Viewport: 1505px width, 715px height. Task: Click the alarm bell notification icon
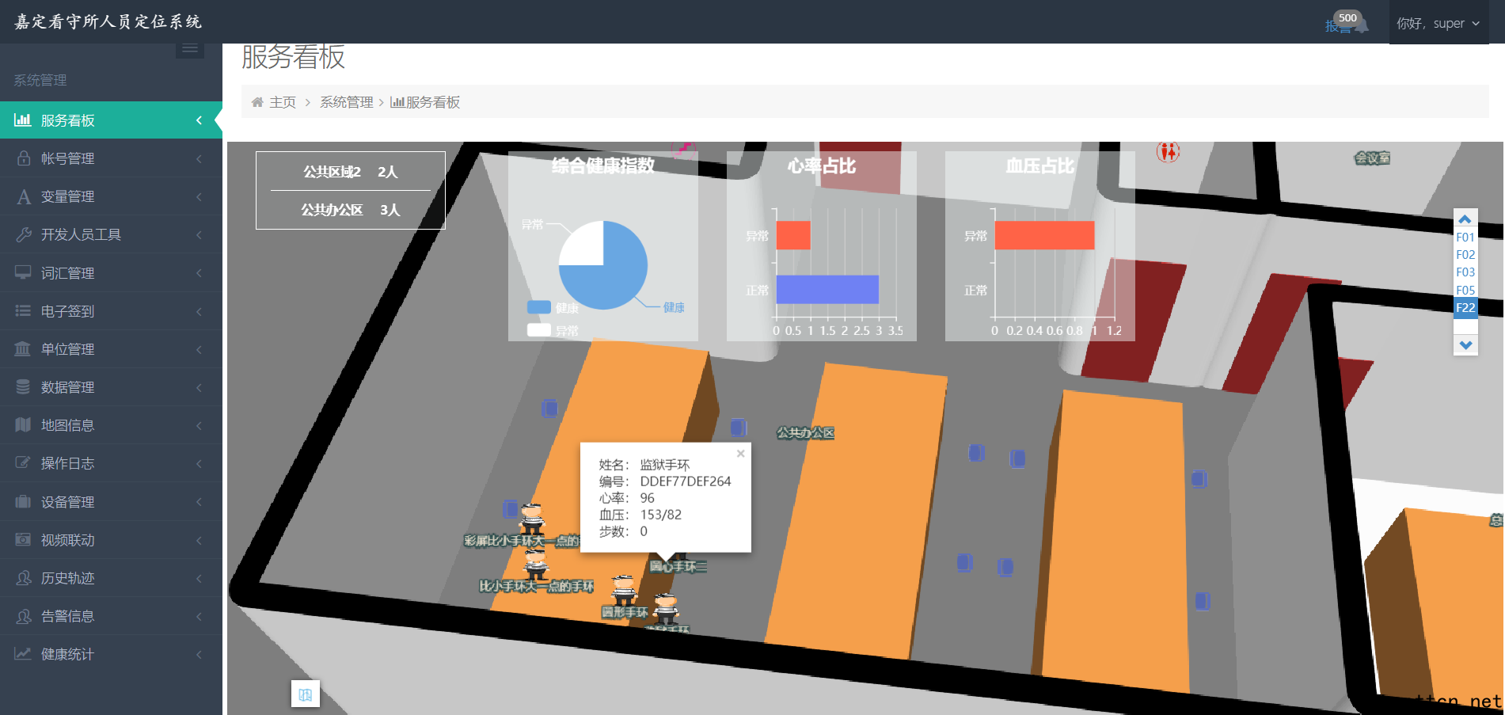tap(1361, 25)
